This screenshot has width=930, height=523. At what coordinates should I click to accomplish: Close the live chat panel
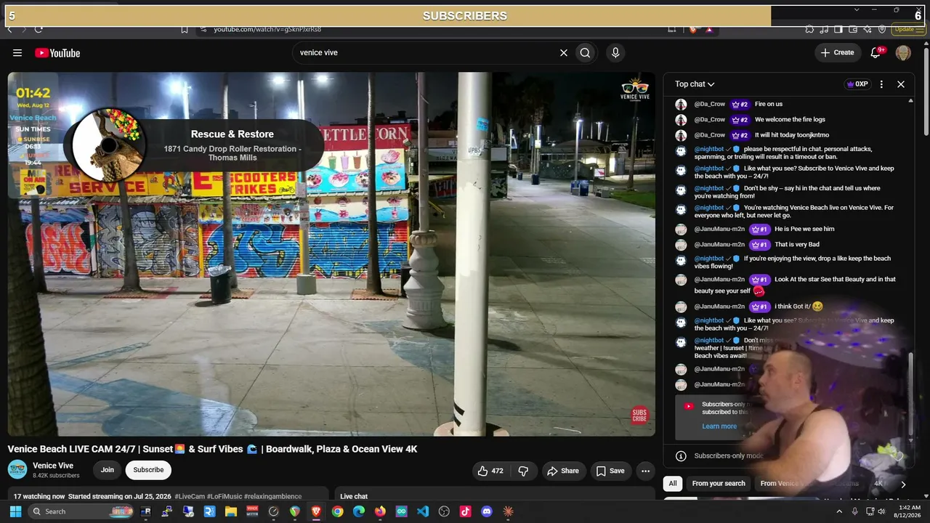click(x=901, y=84)
